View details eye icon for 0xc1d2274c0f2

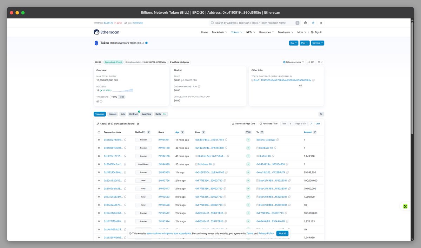[99, 140]
